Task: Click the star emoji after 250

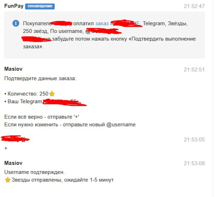Action: pos(52,94)
